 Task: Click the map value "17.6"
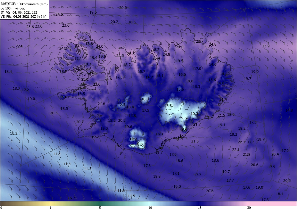point(247,187)
